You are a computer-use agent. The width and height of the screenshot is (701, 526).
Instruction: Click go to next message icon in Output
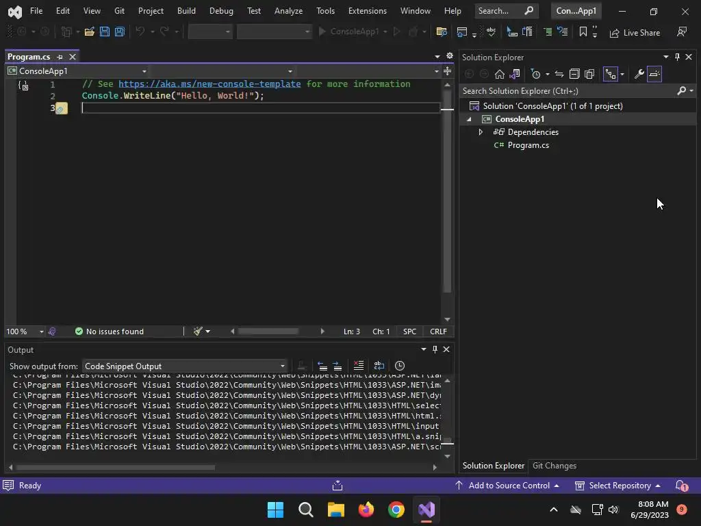pyautogui.click(x=337, y=366)
